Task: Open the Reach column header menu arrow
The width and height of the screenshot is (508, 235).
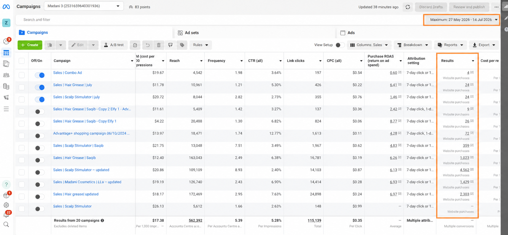Action: (201, 61)
